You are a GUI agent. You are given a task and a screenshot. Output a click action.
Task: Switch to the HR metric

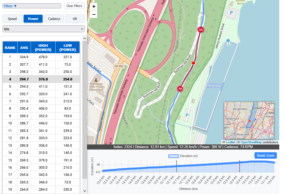[x=75, y=19]
